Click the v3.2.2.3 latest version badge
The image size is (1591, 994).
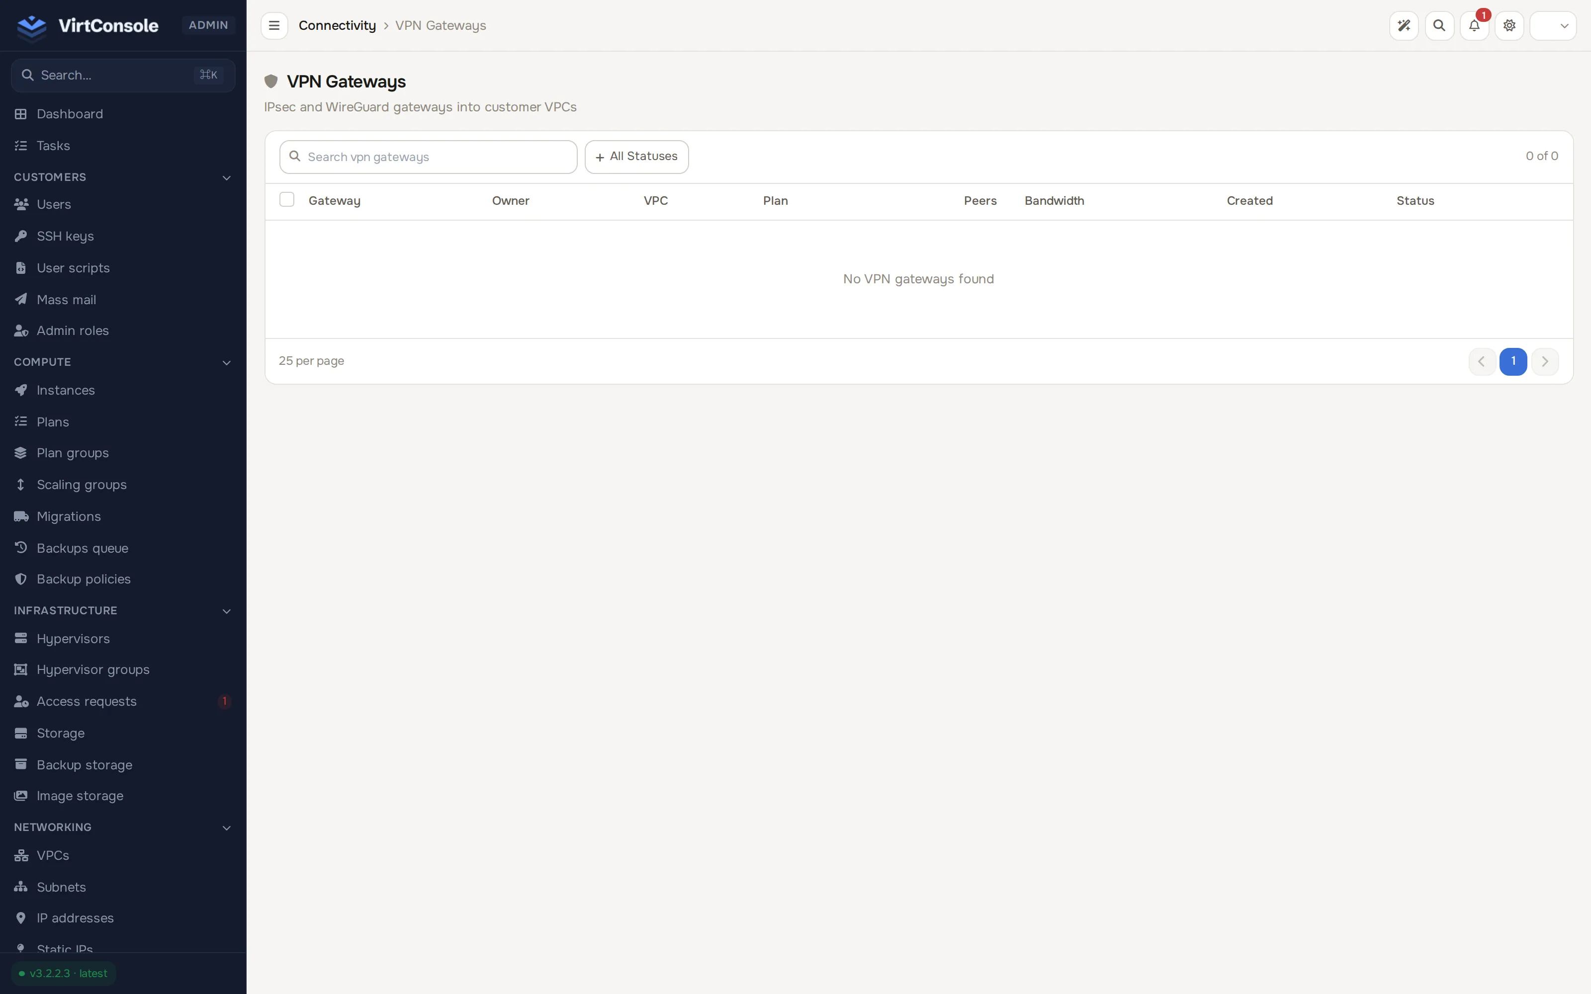(64, 974)
